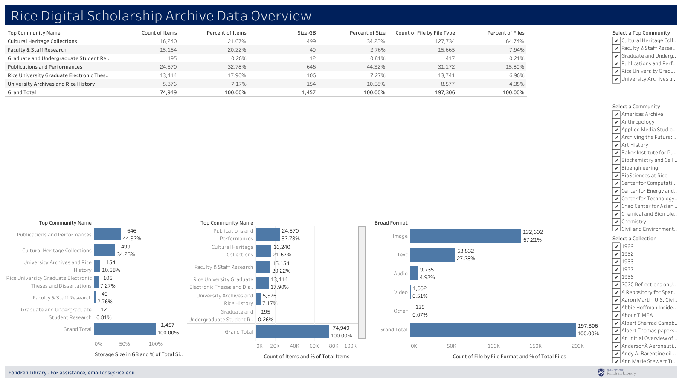Click Grand Total bar in items count chart

pyautogui.click(x=292, y=332)
